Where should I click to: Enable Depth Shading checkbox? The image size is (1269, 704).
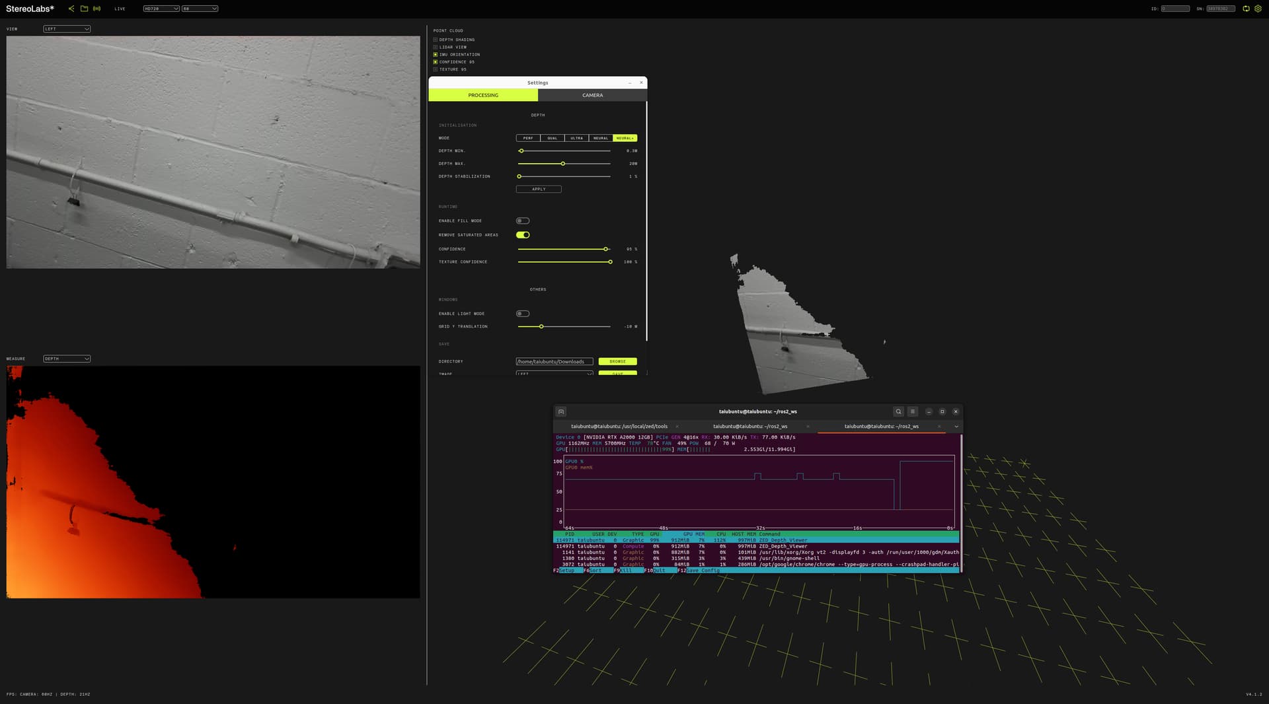[435, 40]
